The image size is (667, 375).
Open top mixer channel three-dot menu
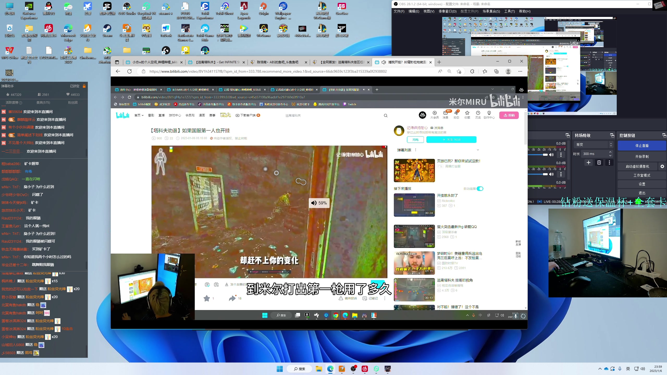coord(561,155)
